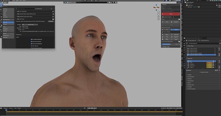Click the V_Open shape key value 0.473

[209, 63]
